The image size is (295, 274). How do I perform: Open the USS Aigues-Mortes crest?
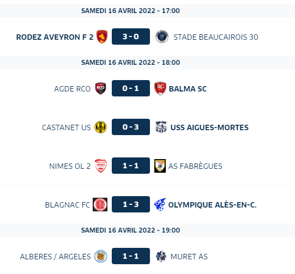tap(161, 127)
